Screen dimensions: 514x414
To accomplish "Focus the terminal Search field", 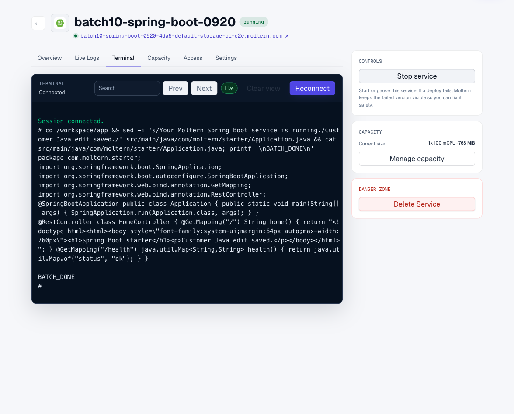I will (127, 88).
